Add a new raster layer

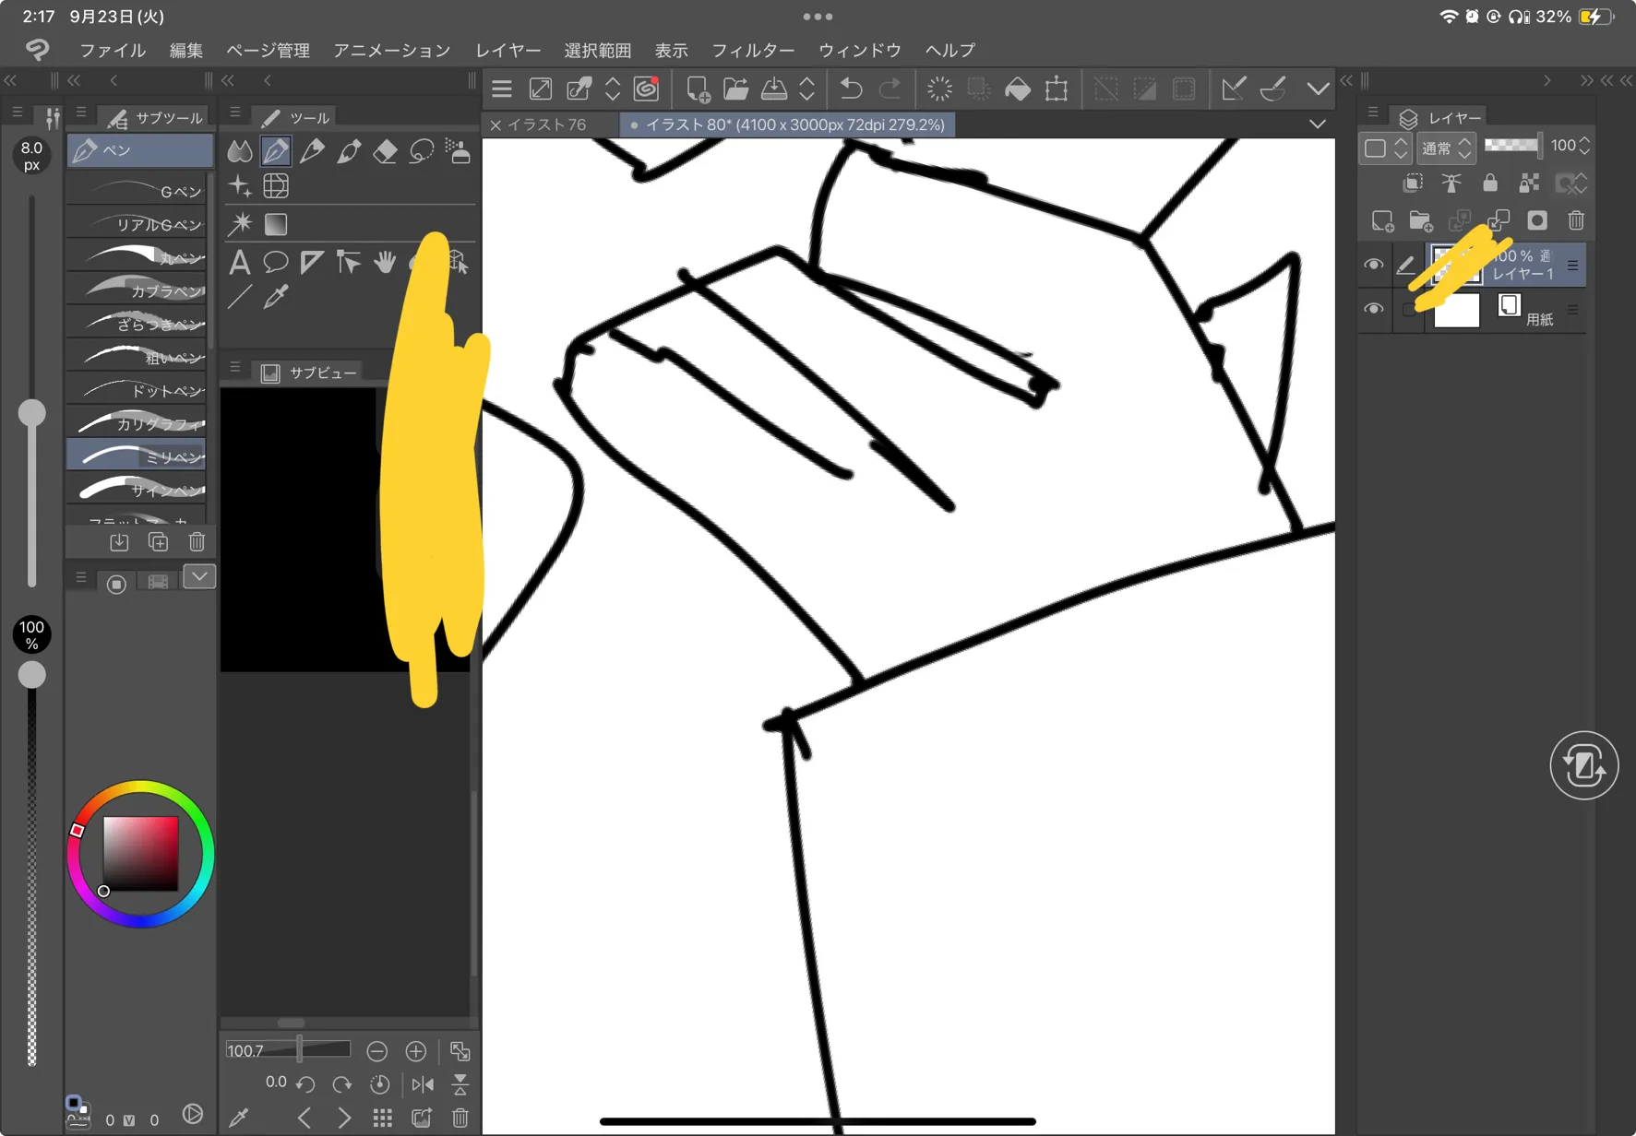[x=1382, y=220]
